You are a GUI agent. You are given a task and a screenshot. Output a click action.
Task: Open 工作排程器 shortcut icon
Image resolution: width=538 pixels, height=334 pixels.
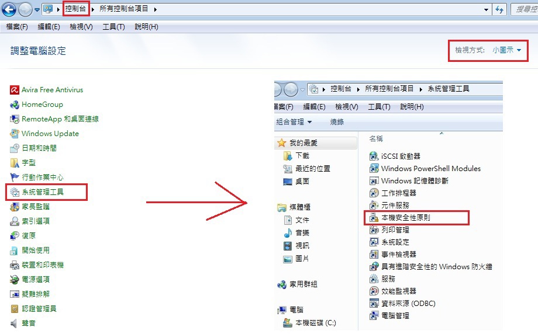tap(374, 193)
